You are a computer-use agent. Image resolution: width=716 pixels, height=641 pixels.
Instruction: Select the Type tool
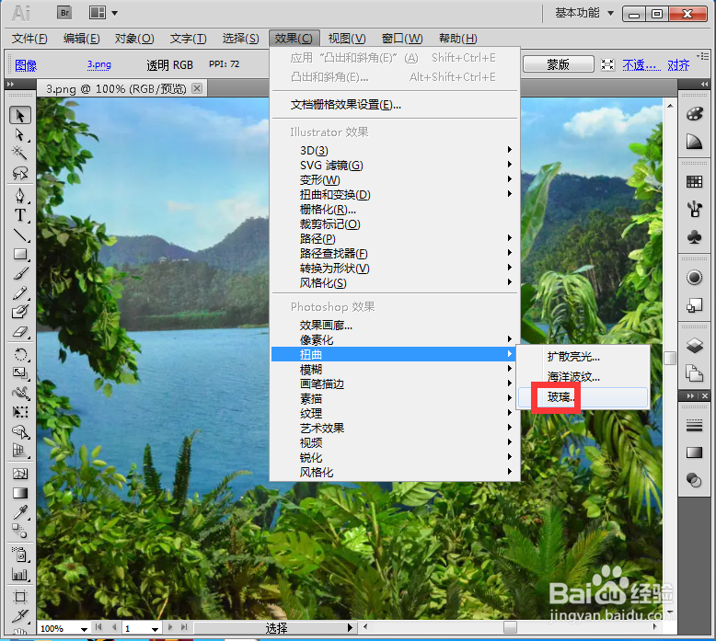[20, 215]
